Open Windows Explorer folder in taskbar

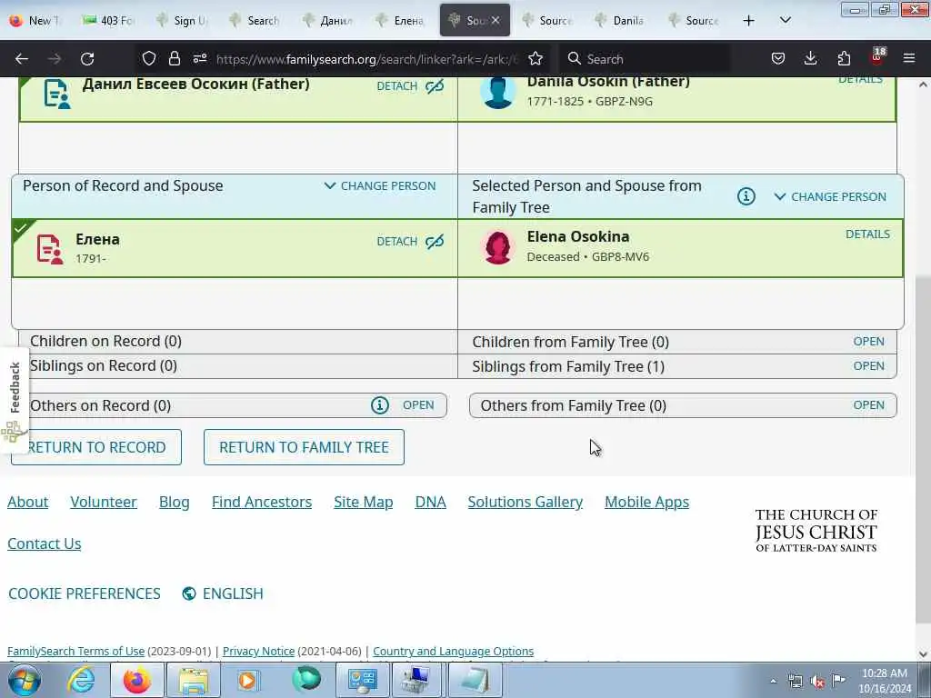[x=194, y=680]
